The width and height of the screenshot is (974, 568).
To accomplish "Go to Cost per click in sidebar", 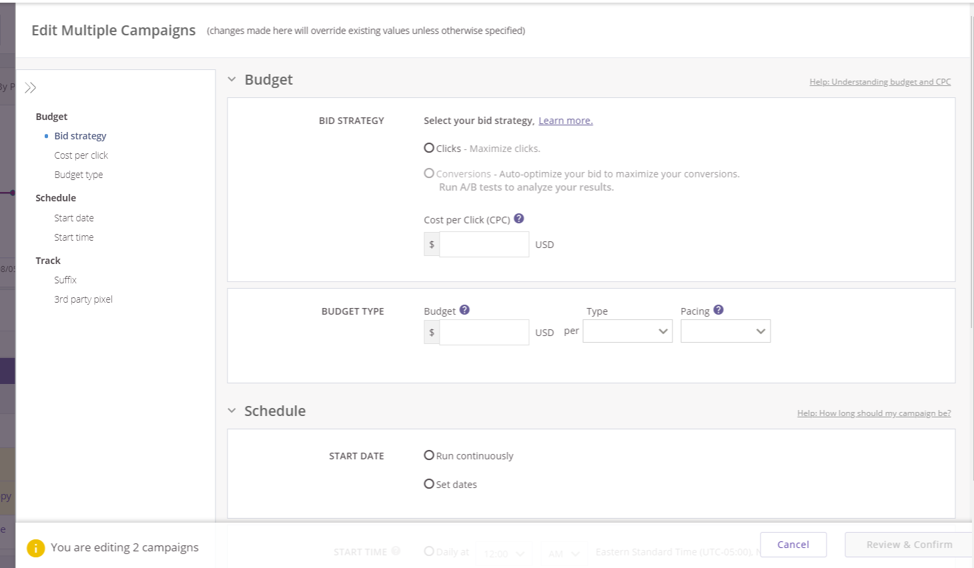I will tap(81, 155).
